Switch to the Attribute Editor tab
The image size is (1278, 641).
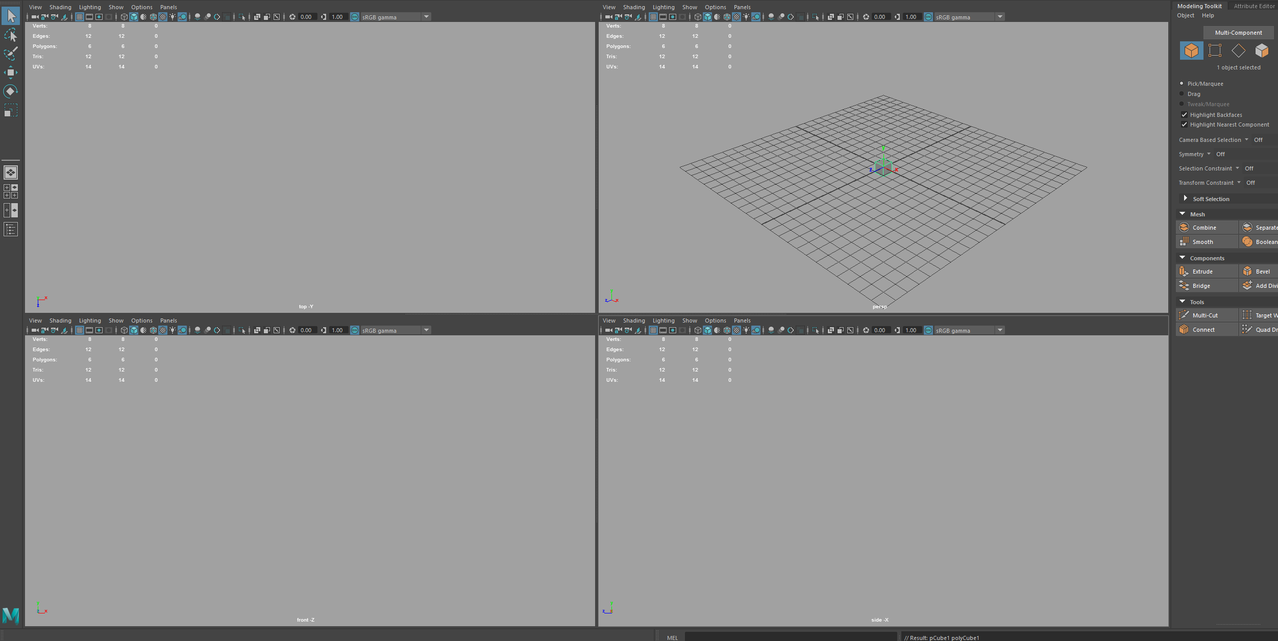(x=1254, y=6)
